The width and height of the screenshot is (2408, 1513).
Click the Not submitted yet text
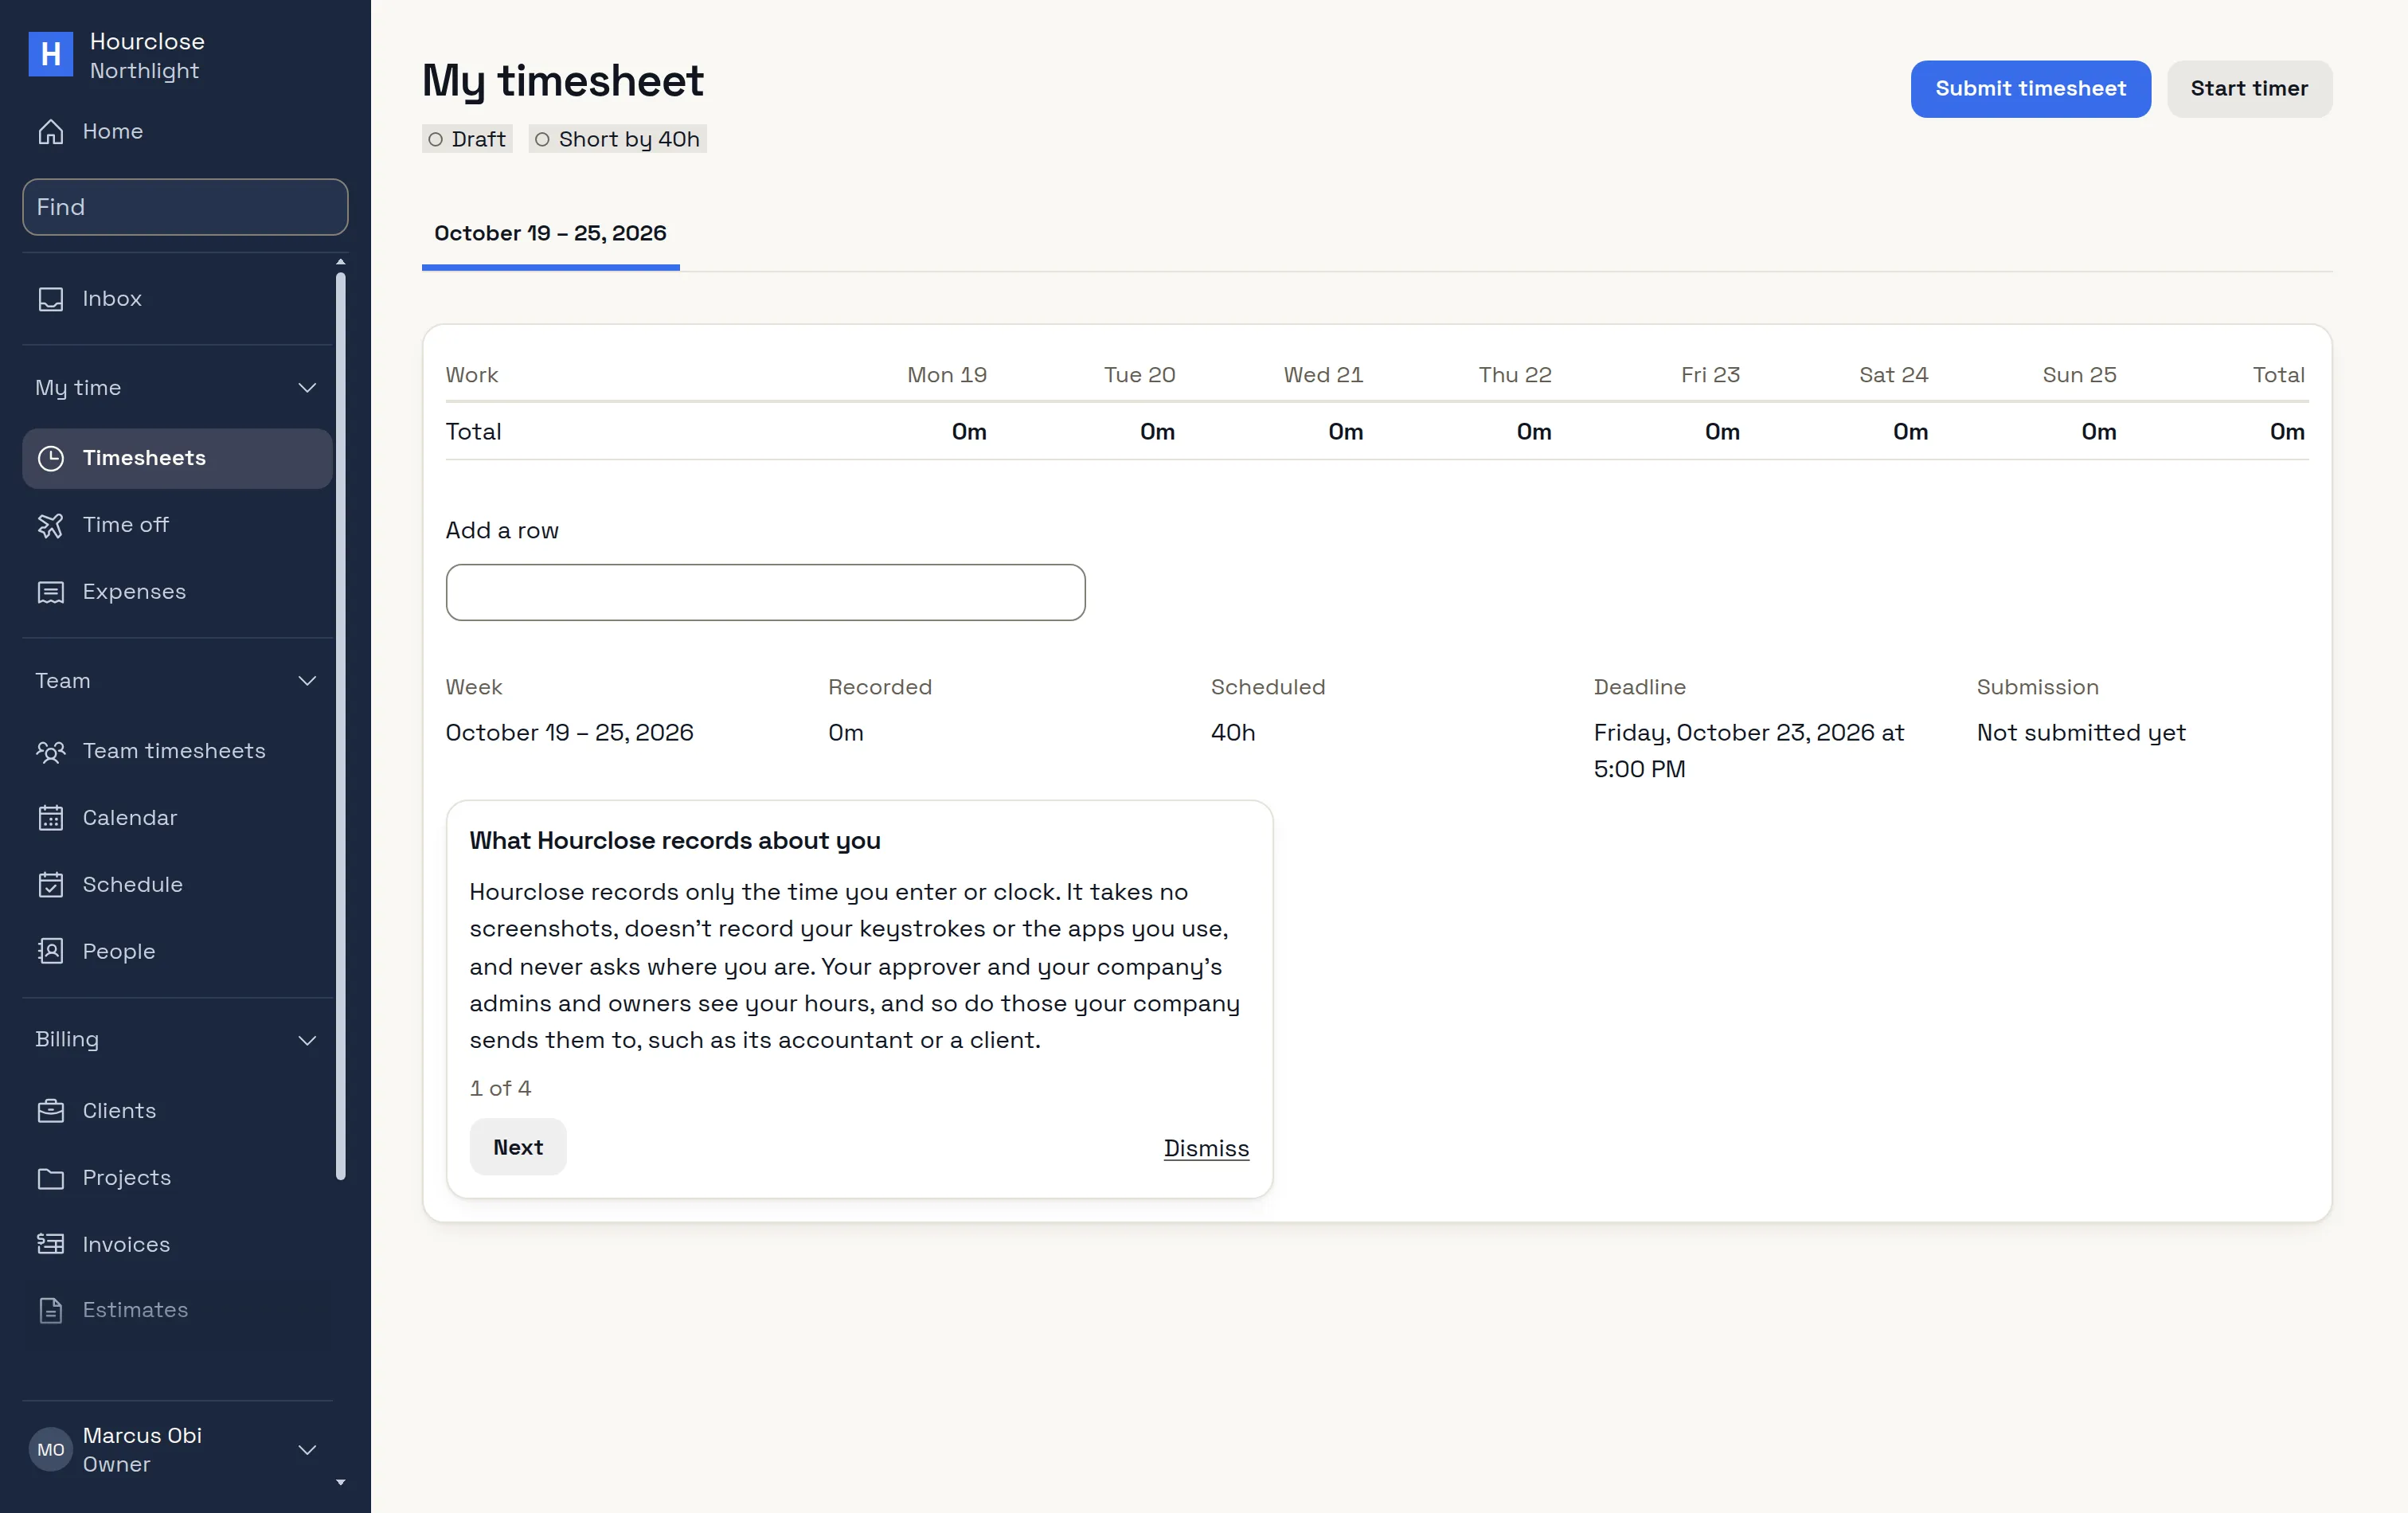click(2081, 732)
